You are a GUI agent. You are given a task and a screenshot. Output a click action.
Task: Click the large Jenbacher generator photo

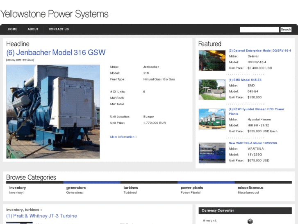click(53, 111)
